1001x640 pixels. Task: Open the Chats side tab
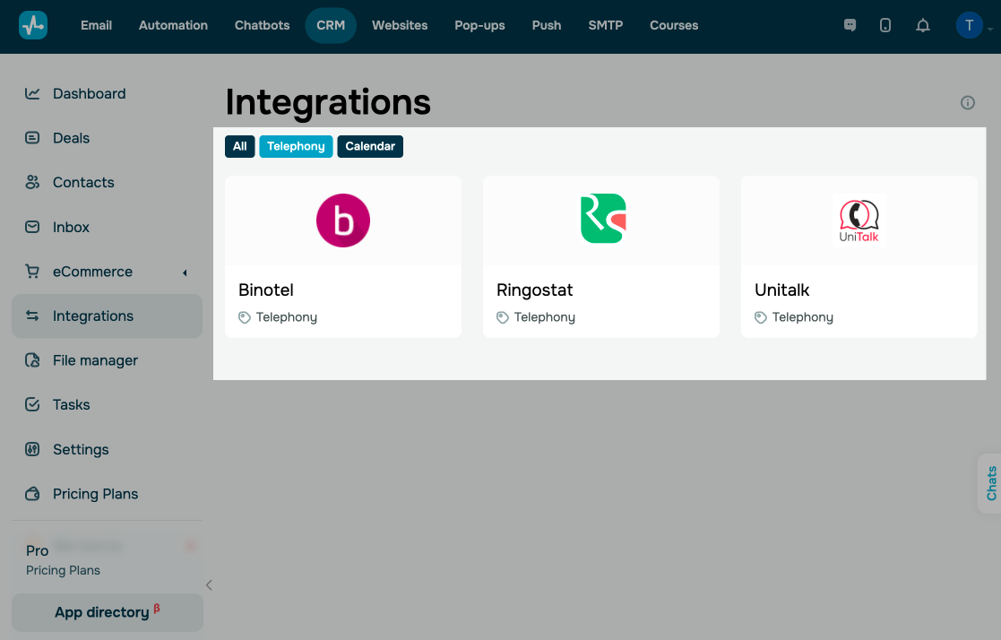pos(990,483)
